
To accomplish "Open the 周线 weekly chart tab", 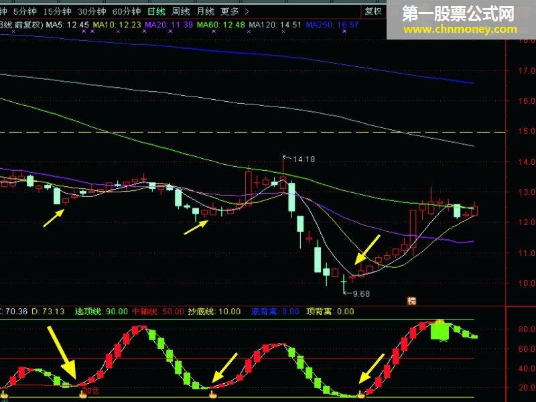I will click(x=180, y=11).
